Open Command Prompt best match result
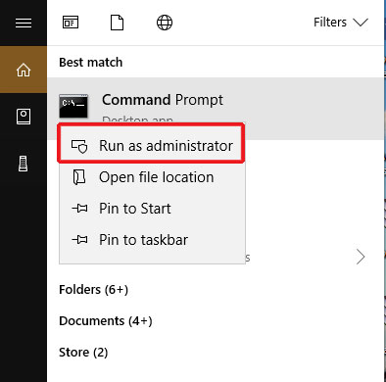This screenshot has height=382, width=386. click(x=216, y=109)
